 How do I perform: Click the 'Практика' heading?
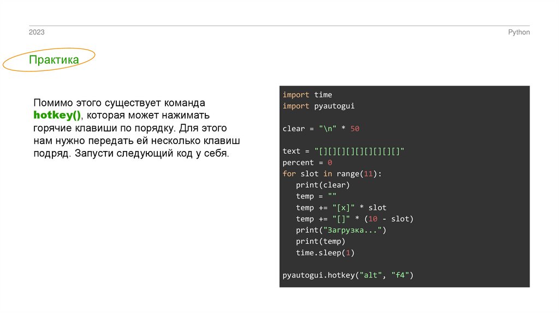pos(54,60)
